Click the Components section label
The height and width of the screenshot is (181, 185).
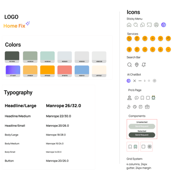pyautogui.click(x=137, y=116)
